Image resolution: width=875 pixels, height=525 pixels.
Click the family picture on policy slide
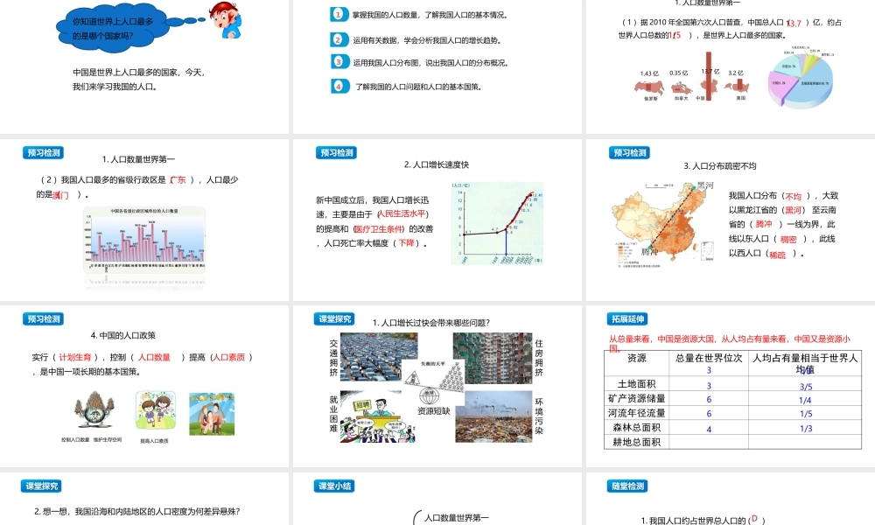coord(212,413)
